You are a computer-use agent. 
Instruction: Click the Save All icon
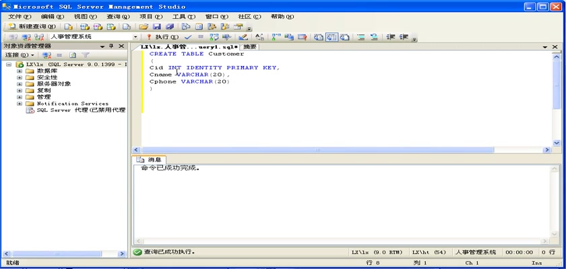pos(170,27)
